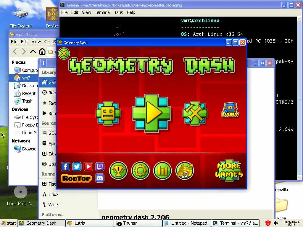
Task: Open Linux Mint disc desktop icon
Action: (20, 196)
